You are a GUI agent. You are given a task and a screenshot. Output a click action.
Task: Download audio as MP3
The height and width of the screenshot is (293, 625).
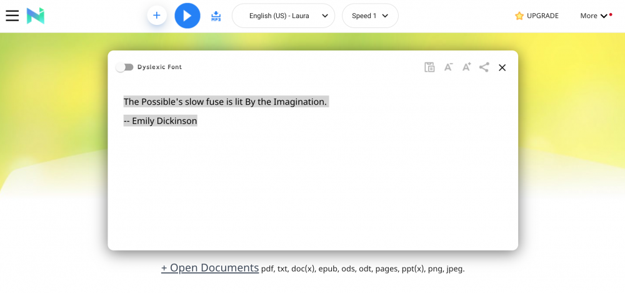pyautogui.click(x=216, y=16)
